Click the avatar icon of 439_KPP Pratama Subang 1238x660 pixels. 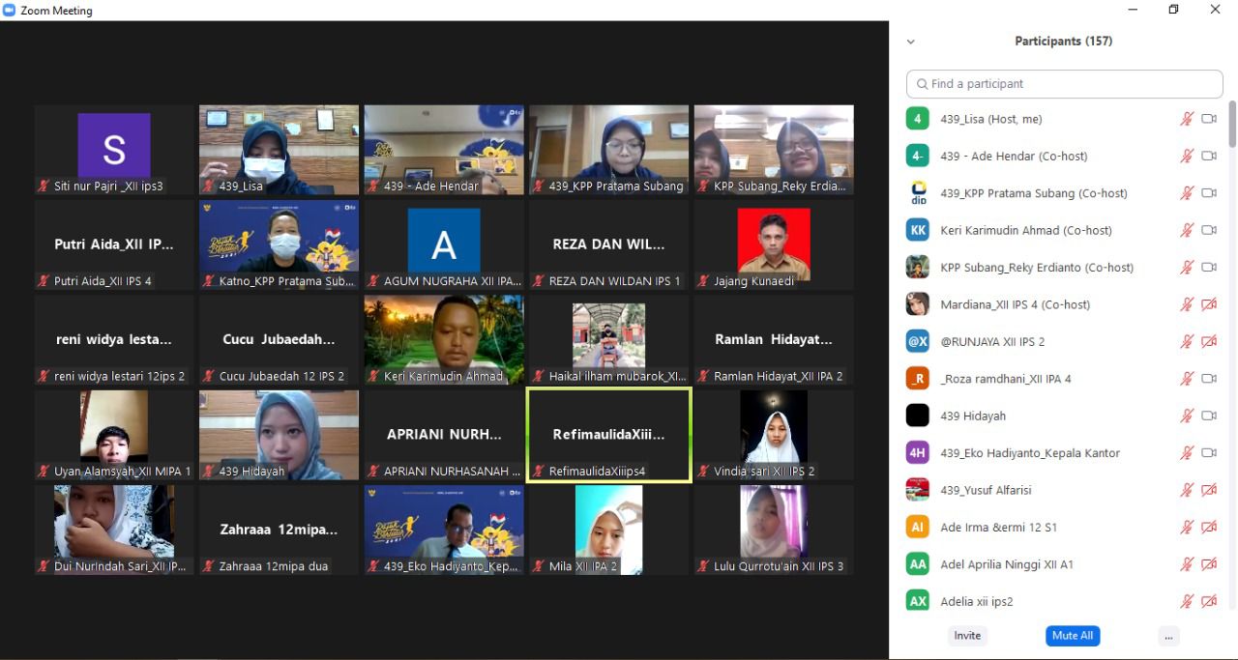tap(918, 193)
